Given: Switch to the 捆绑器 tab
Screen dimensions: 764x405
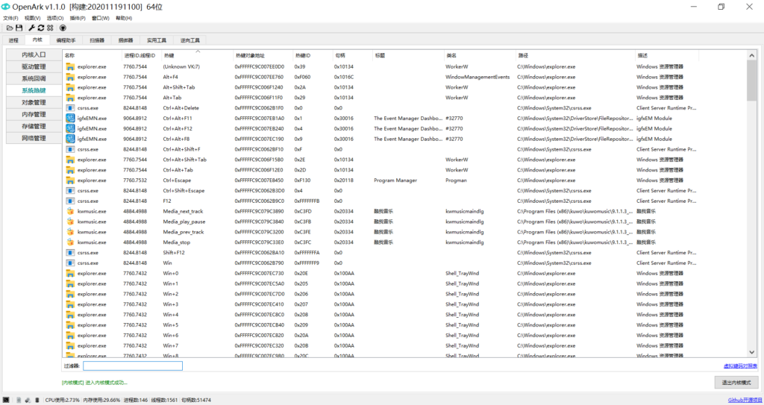Looking at the screenshot, I should pos(125,40).
